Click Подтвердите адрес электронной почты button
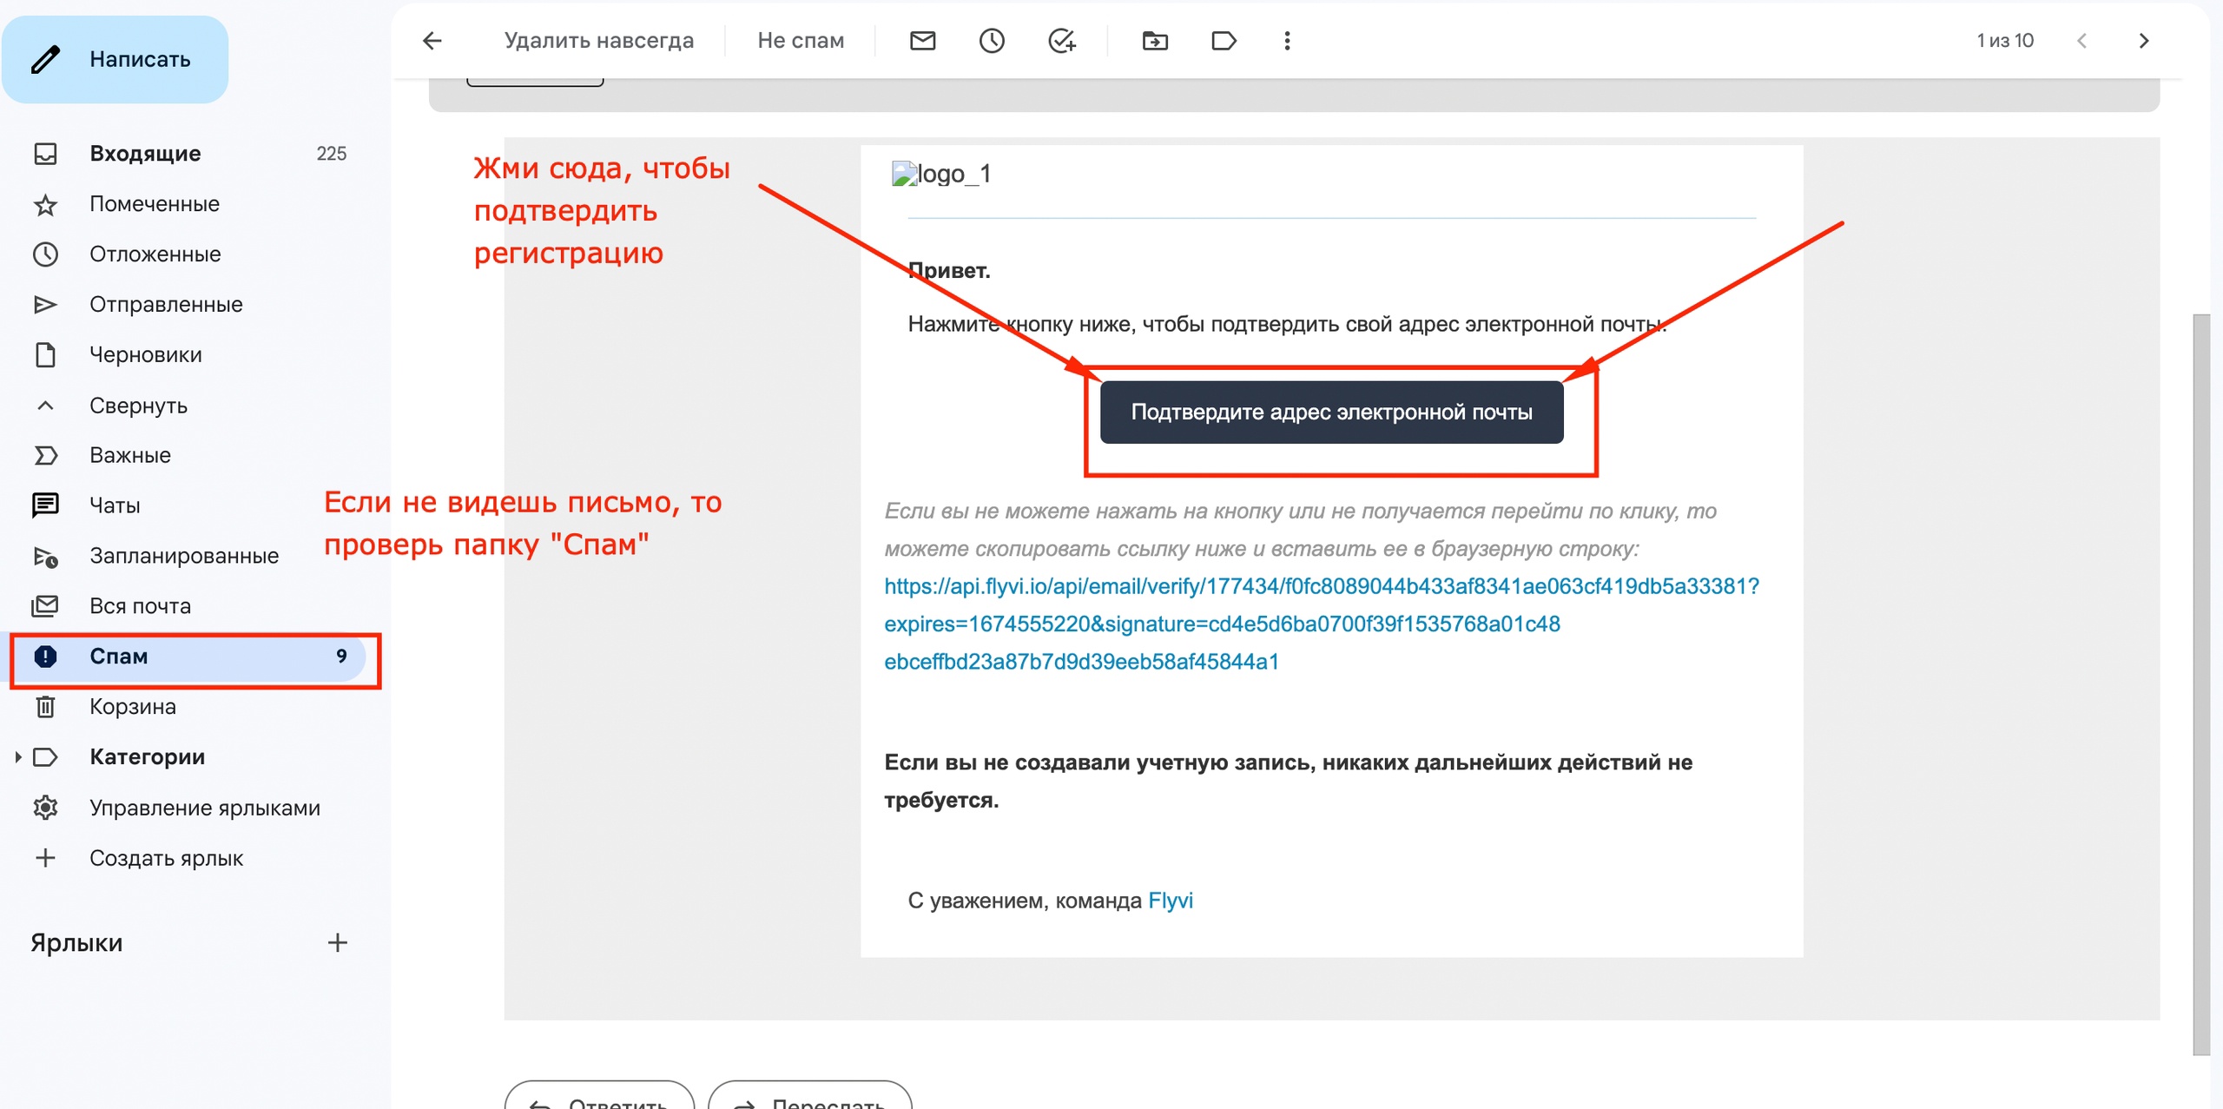 click(1331, 413)
